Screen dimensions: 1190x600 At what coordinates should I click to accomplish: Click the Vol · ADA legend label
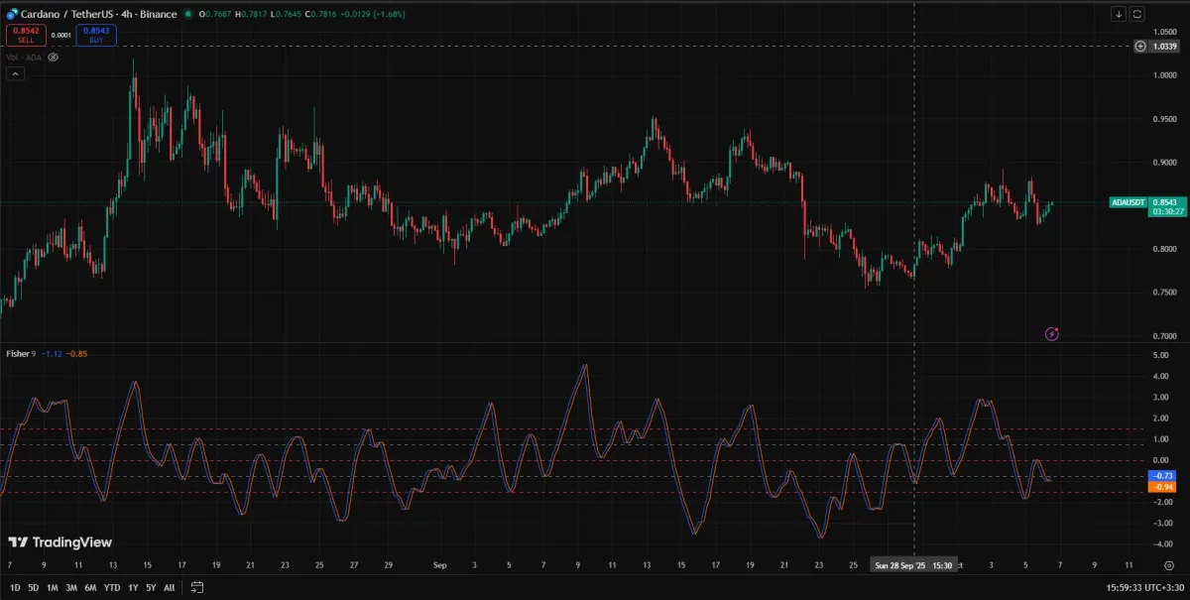[x=25, y=58]
